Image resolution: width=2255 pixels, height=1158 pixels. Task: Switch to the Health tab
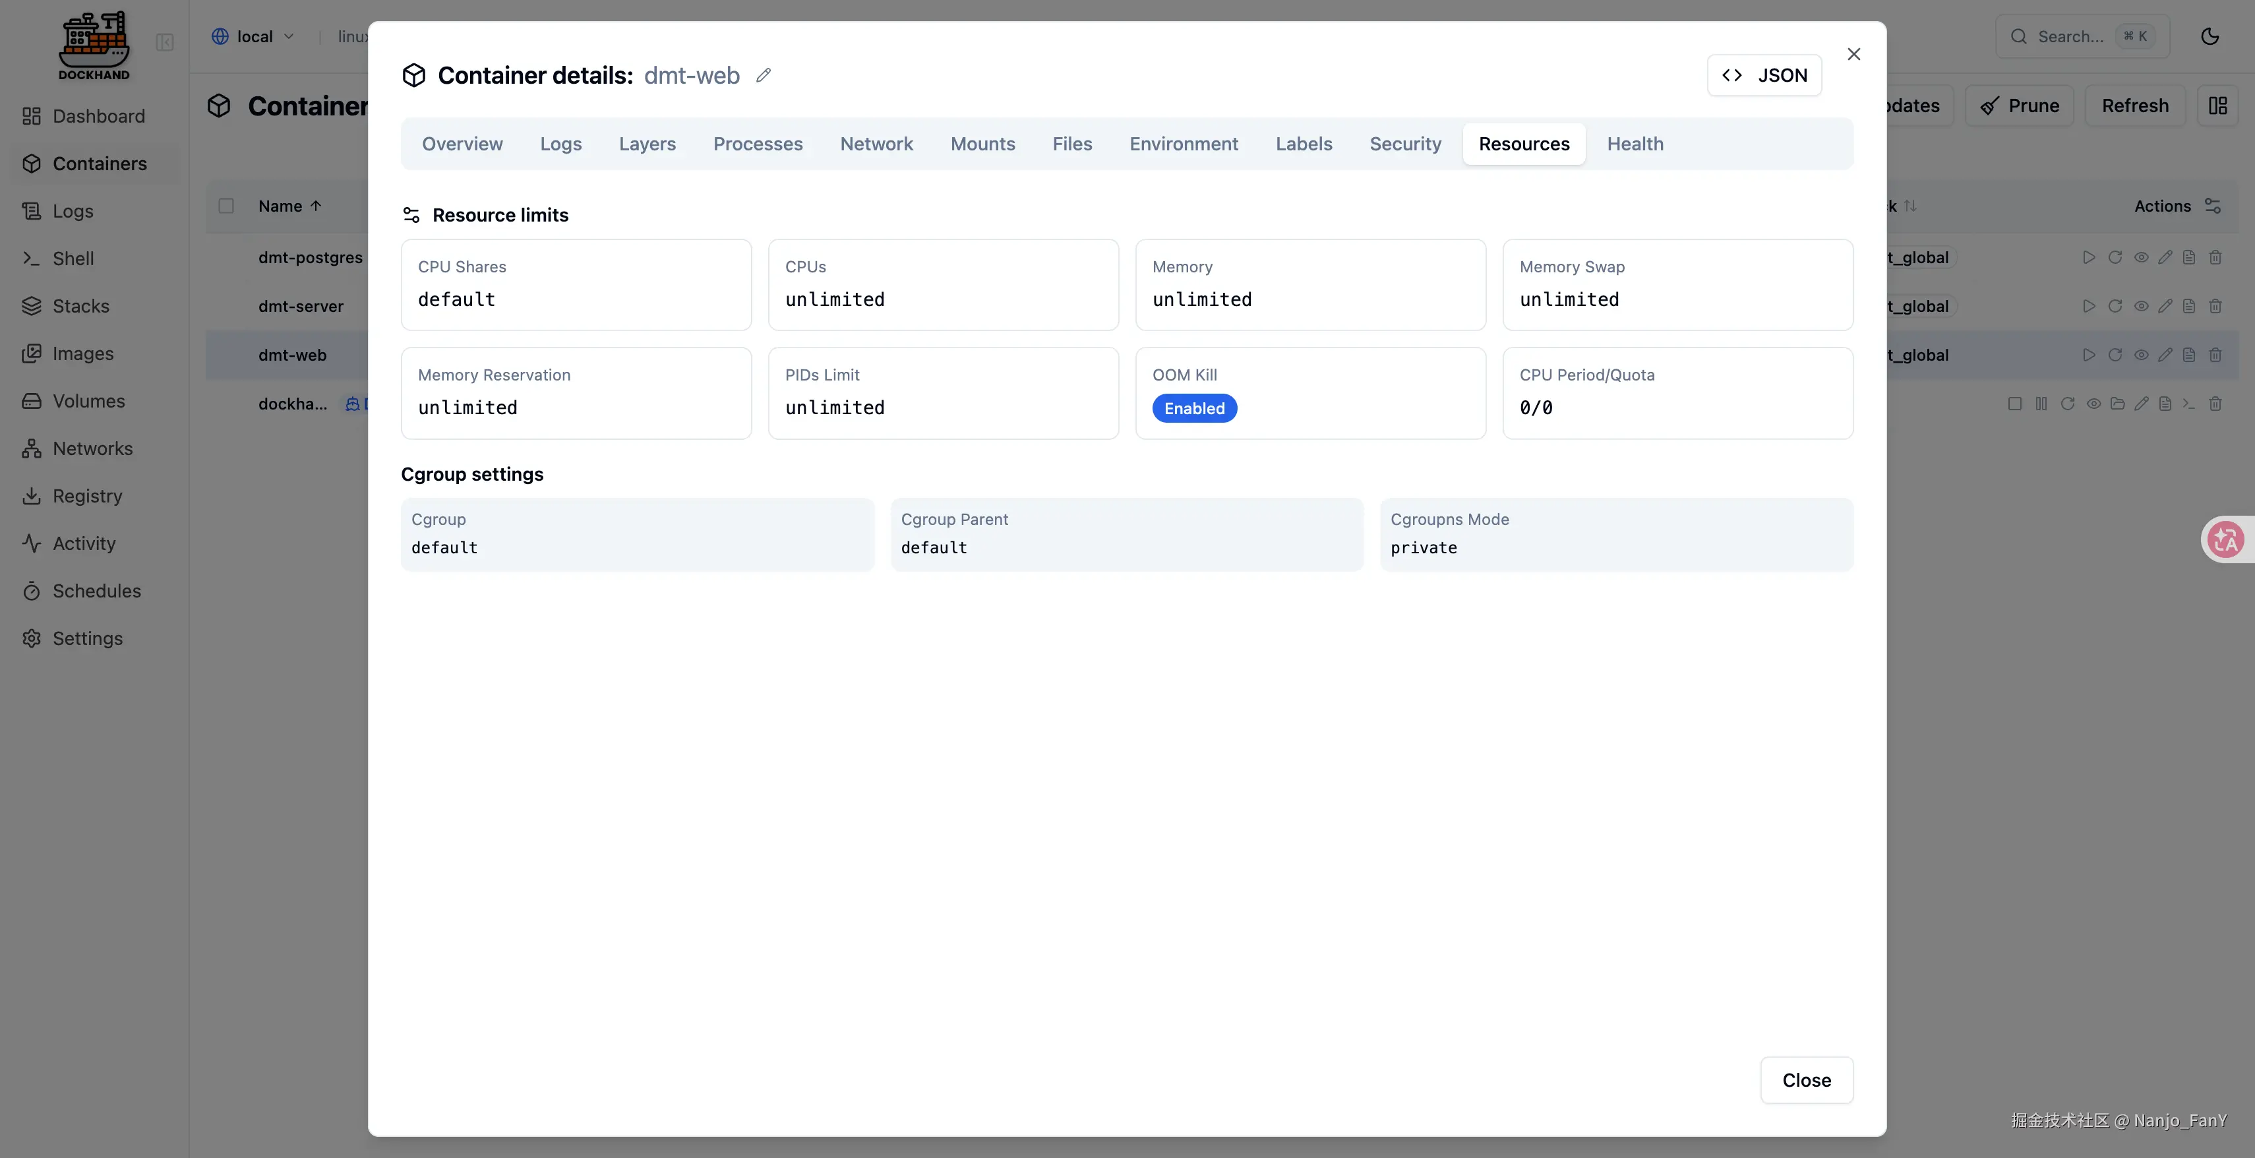(x=1635, y=144)
